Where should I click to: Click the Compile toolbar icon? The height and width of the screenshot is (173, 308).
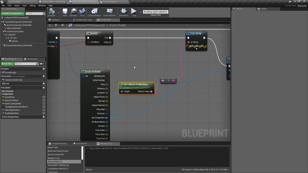[51, 12]
